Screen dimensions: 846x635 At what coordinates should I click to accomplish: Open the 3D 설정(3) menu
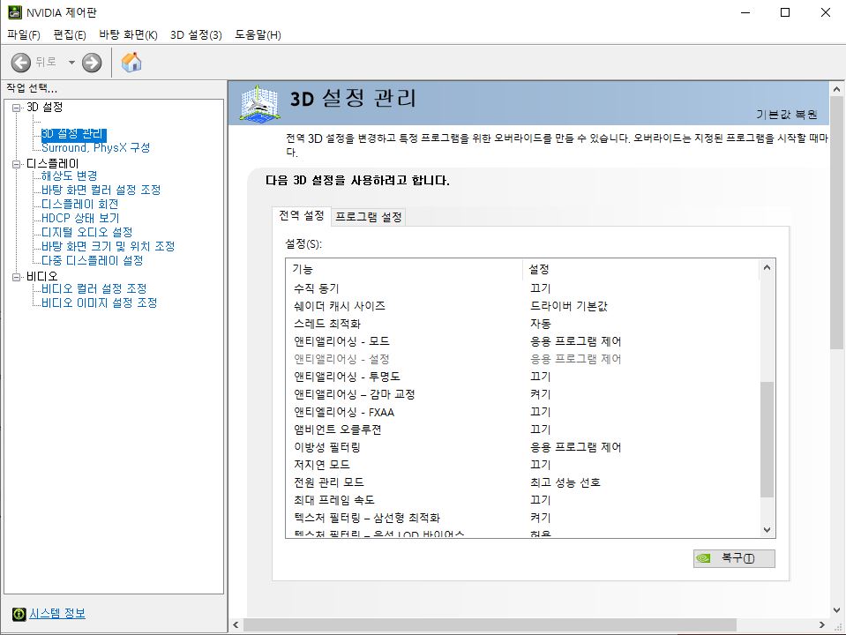coord(196,35)
